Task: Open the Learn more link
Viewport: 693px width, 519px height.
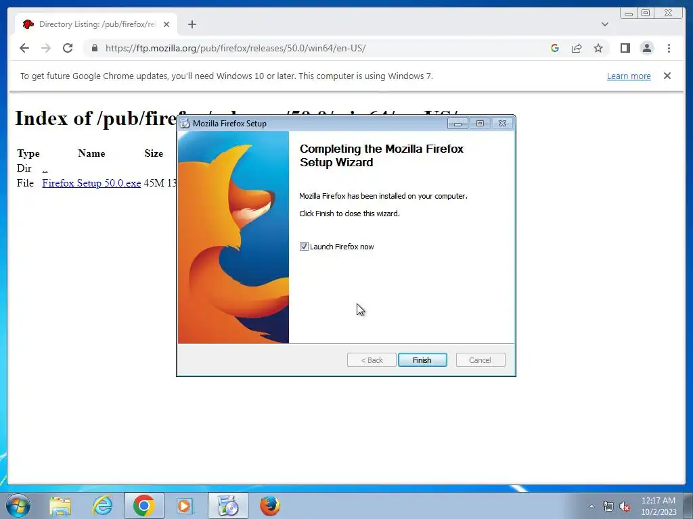Action: click(x=629, y=76)
